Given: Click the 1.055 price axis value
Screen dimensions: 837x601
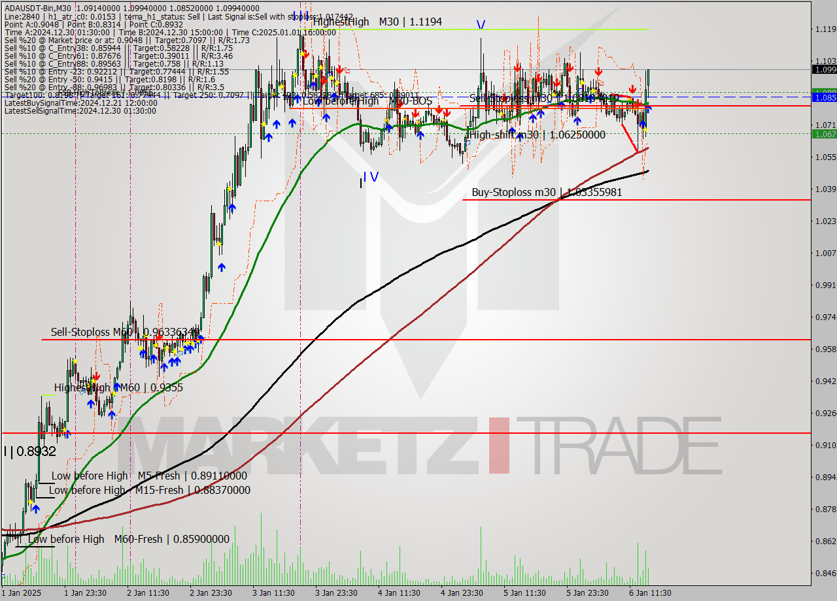Looking at the screenshot, I should (x=826, y=157).
